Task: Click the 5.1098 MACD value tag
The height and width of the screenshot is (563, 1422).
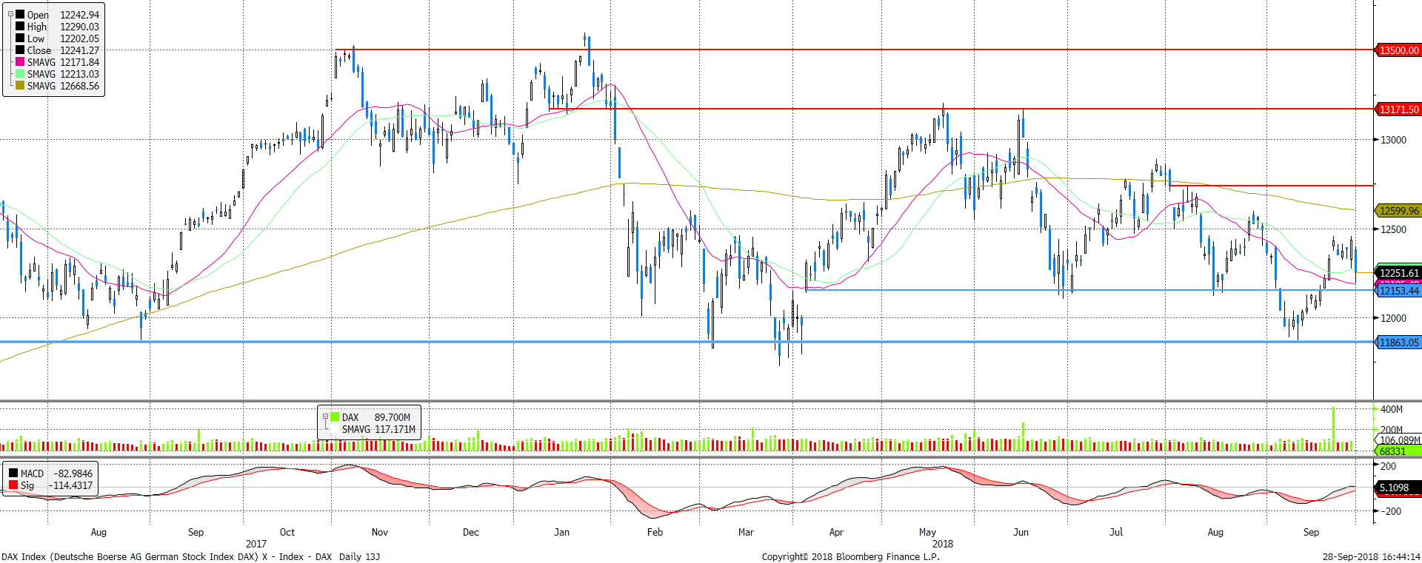Action: [1398, 488]
